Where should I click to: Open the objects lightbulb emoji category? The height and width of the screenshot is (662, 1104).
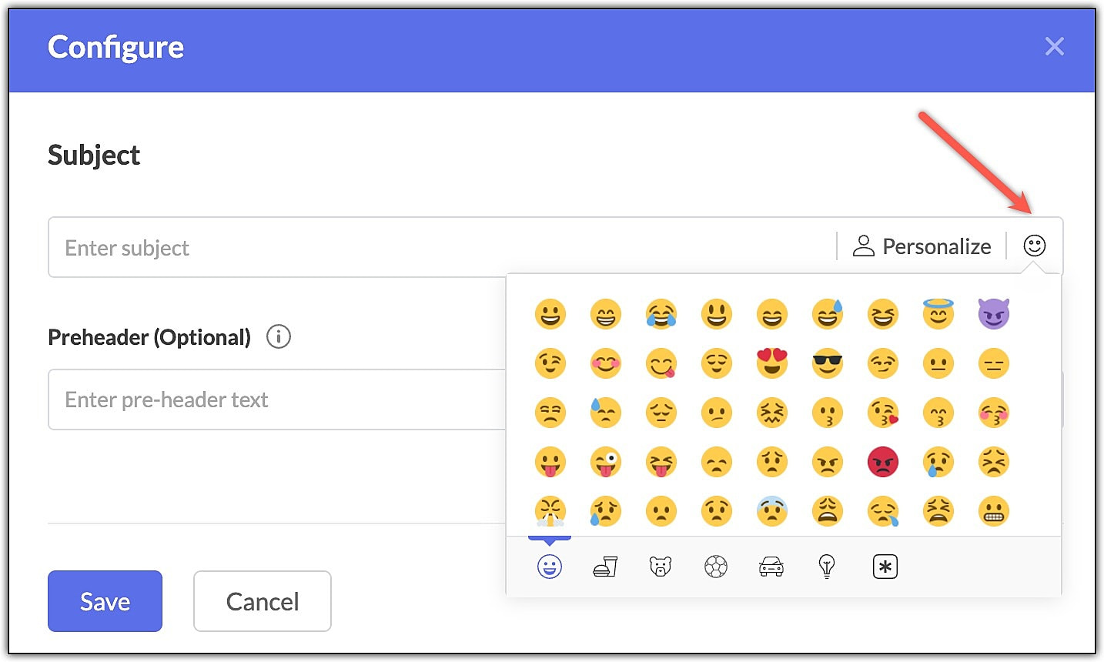coord(827,567)
